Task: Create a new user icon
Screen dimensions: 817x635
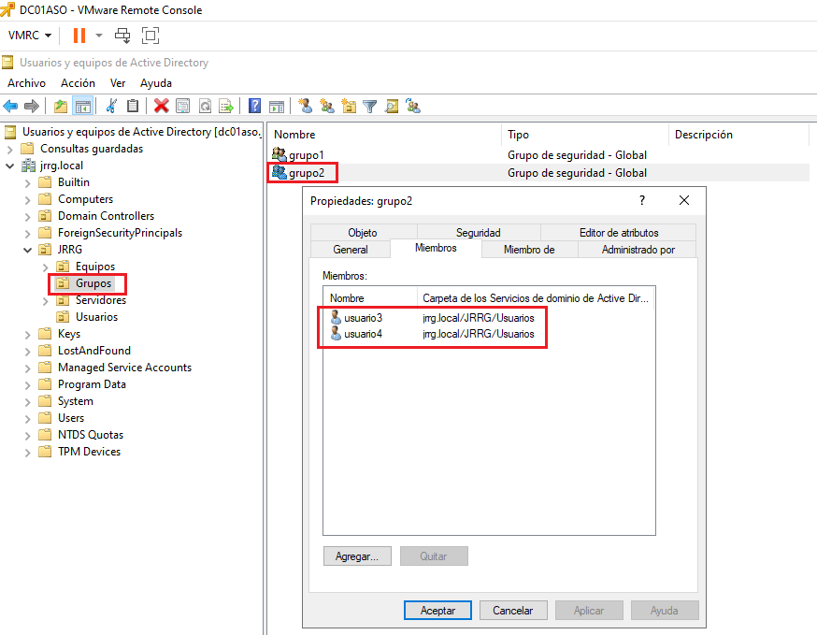Action: (x=305, y=107)
